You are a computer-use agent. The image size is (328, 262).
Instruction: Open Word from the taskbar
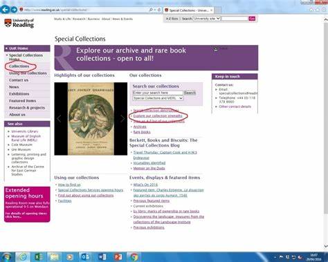[x=102, y=256]
